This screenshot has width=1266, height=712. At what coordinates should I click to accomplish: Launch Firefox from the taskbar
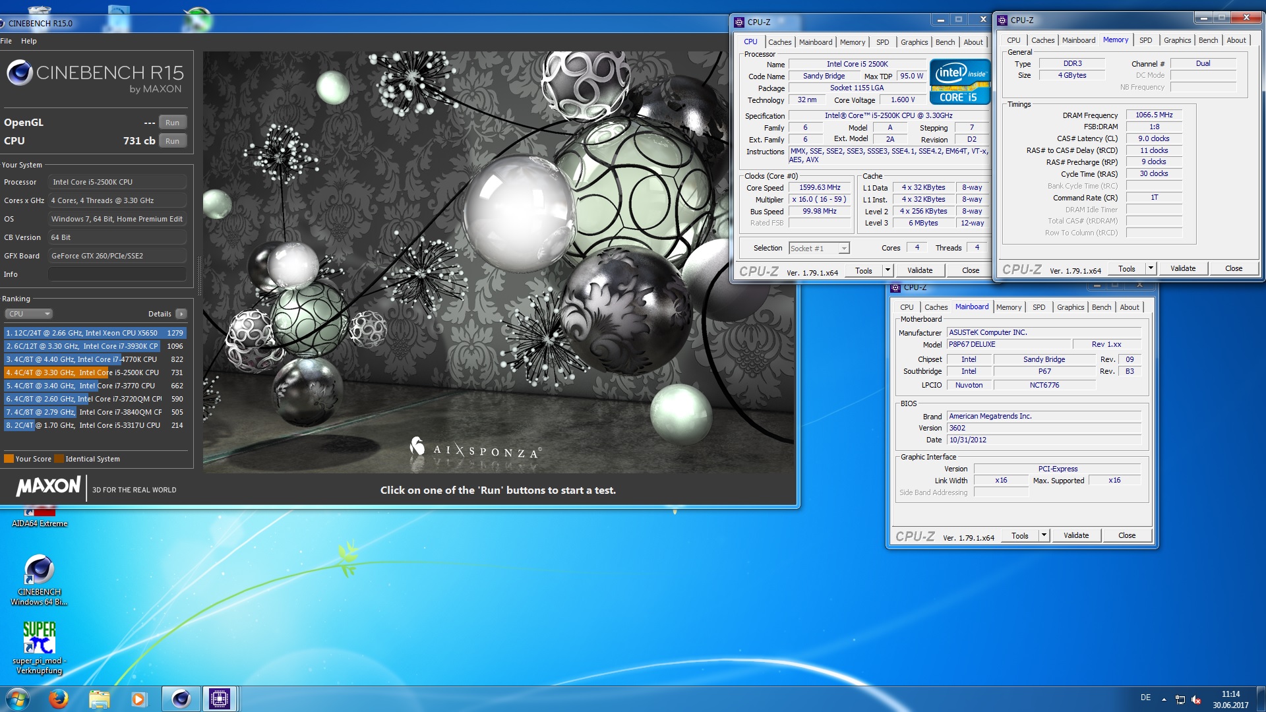[59, 699]
